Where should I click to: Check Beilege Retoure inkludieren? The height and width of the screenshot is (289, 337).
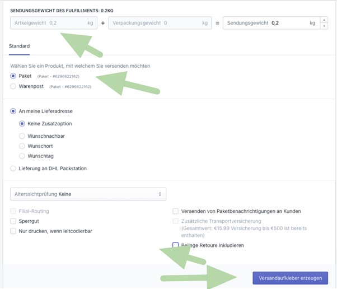176,245
